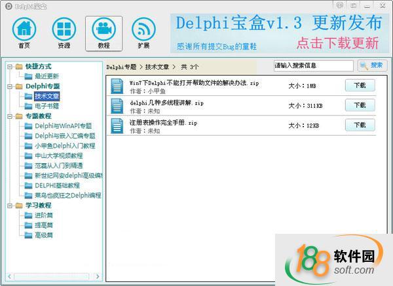Click 点击下载更新 update banner link

(x=337, y=44)
